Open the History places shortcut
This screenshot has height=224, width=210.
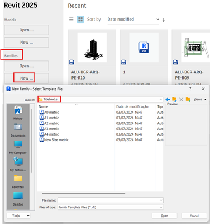(x=18, y=113)
